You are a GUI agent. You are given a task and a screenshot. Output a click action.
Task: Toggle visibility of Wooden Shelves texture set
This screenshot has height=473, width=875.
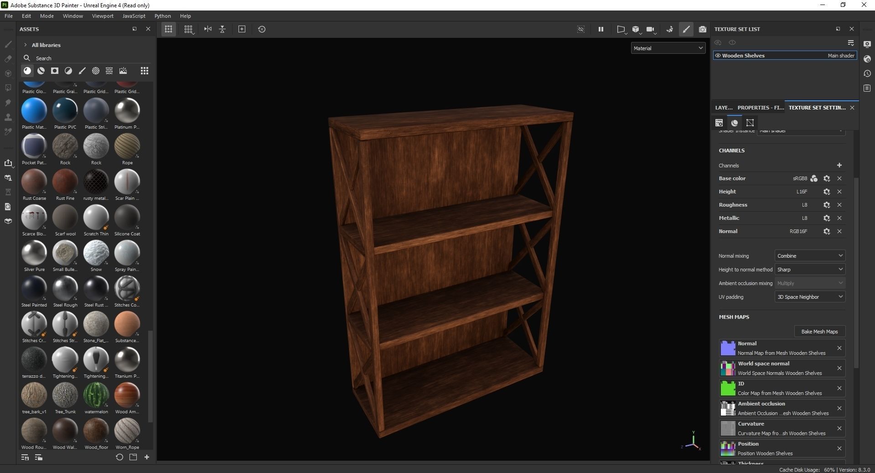click(718, 56)
